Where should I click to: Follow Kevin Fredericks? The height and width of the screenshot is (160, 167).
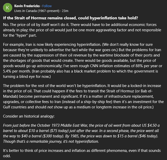click(47, 6)
